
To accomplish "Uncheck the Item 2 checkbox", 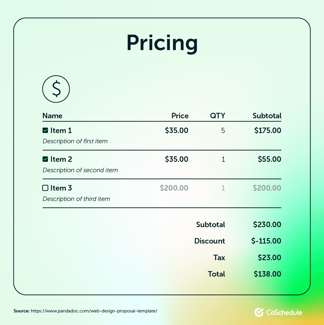I will pos(45,159).
